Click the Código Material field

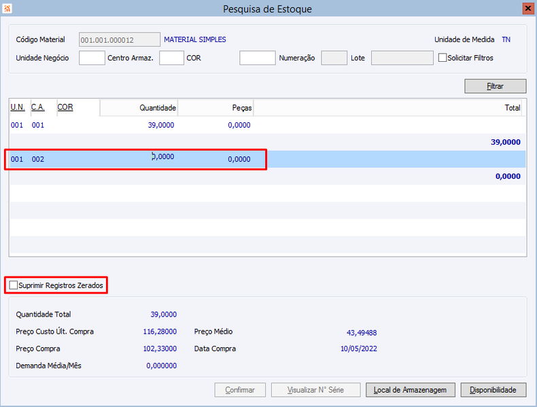(x=120, y=39)
